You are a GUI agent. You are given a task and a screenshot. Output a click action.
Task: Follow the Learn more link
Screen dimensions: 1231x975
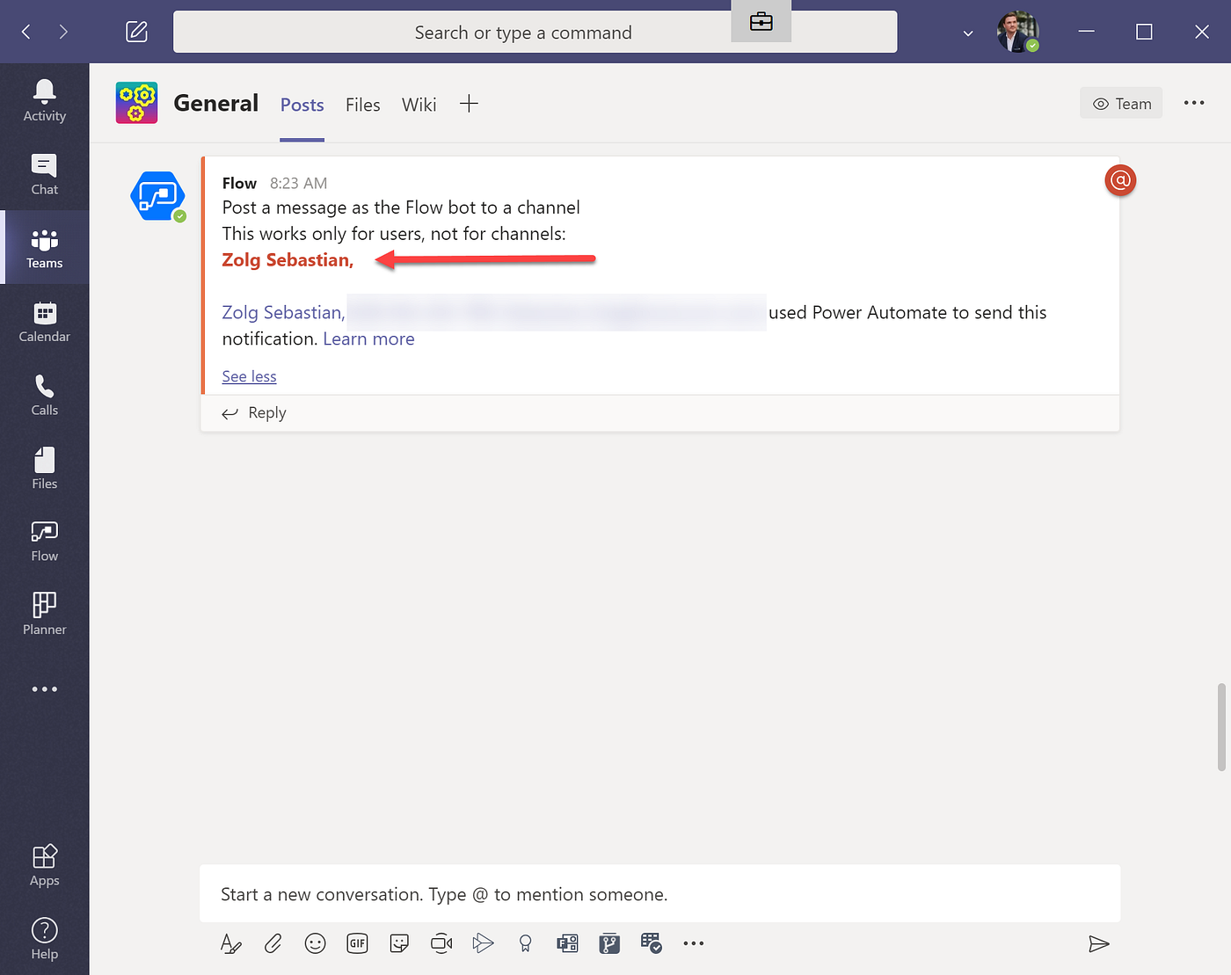[368, 338]
